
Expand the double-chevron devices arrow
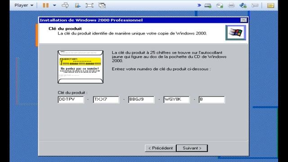tap(199, 5)
